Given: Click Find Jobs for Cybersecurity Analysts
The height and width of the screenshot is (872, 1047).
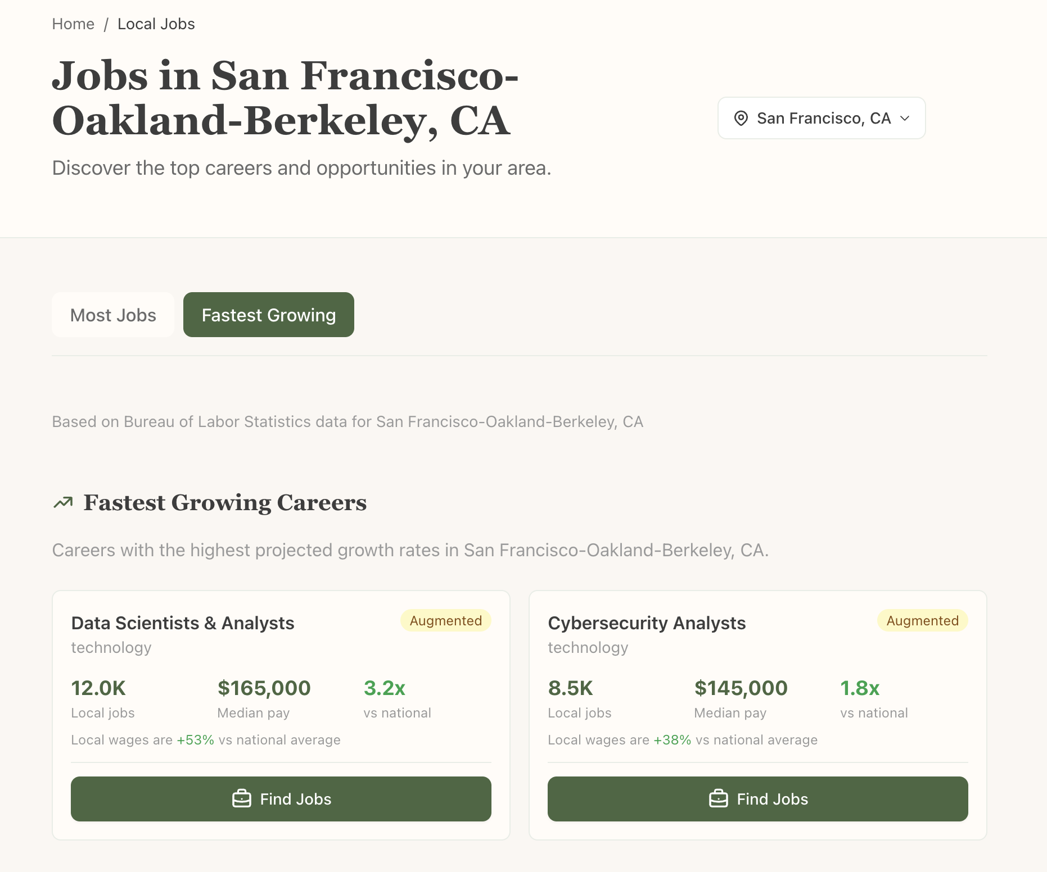Looking at the screenshot, I should coord(758,798).
